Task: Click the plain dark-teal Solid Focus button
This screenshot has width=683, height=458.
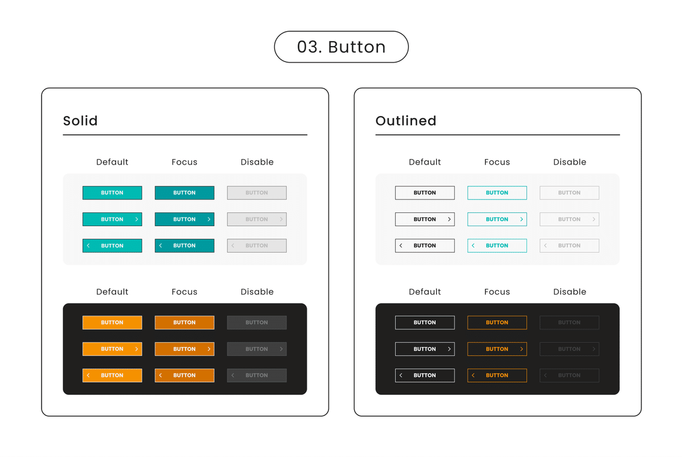Action: [184, 193]
